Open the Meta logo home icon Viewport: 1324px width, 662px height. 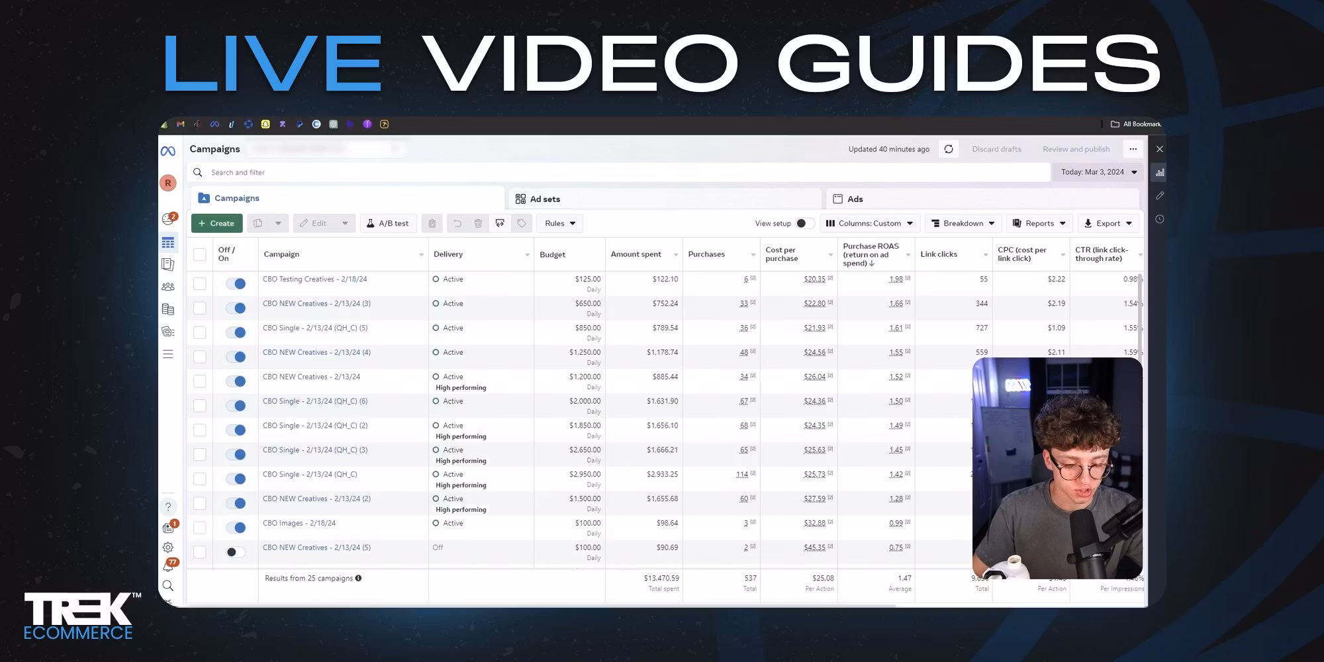click(x=168, y=152)
